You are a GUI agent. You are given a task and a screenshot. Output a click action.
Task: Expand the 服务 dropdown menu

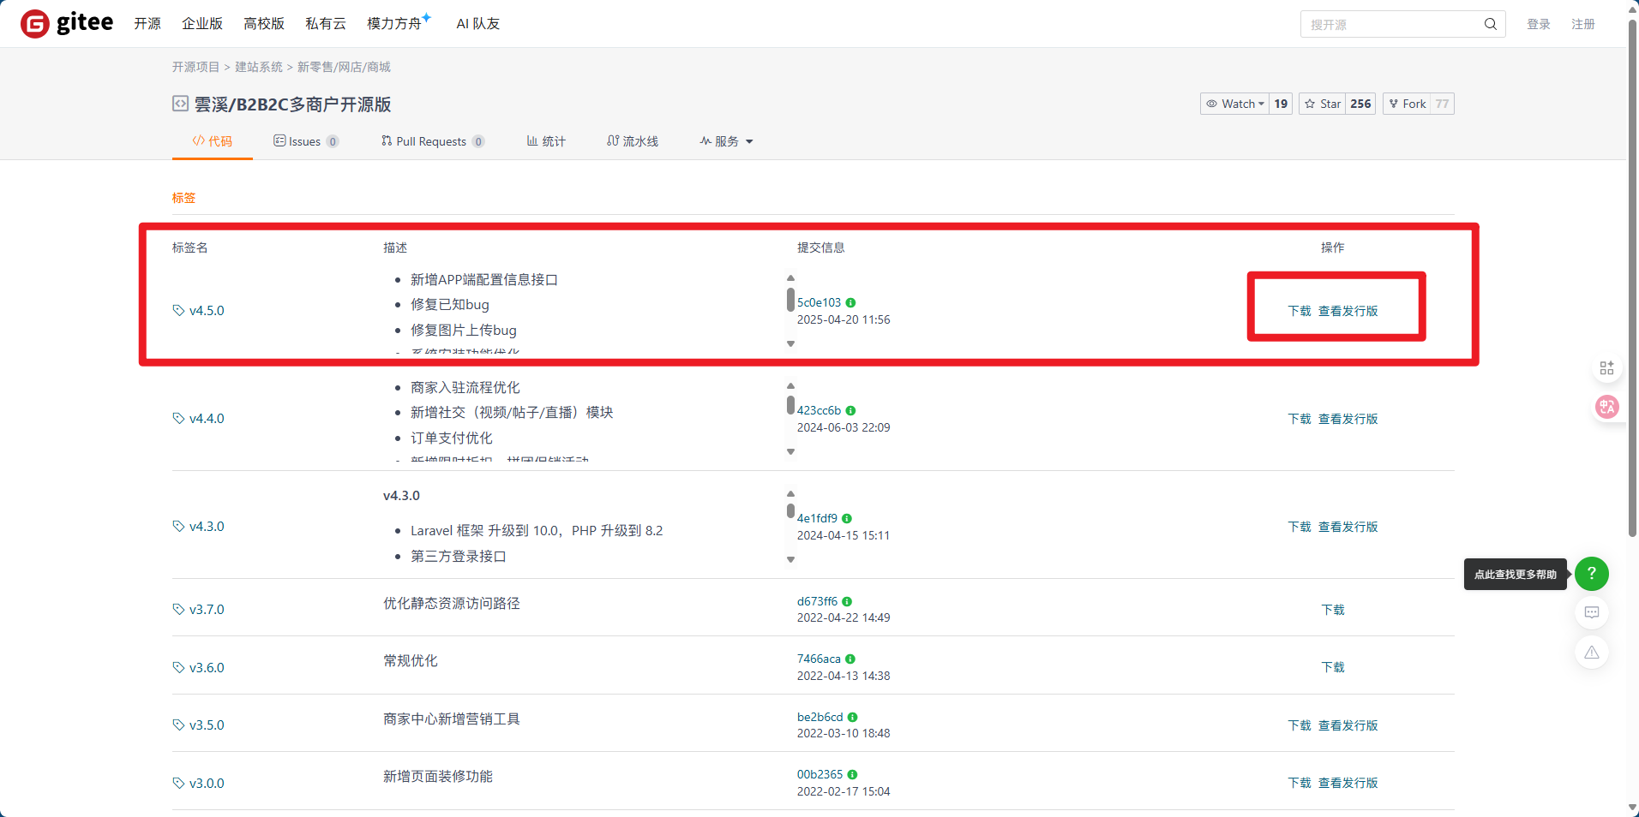(726, 141)
